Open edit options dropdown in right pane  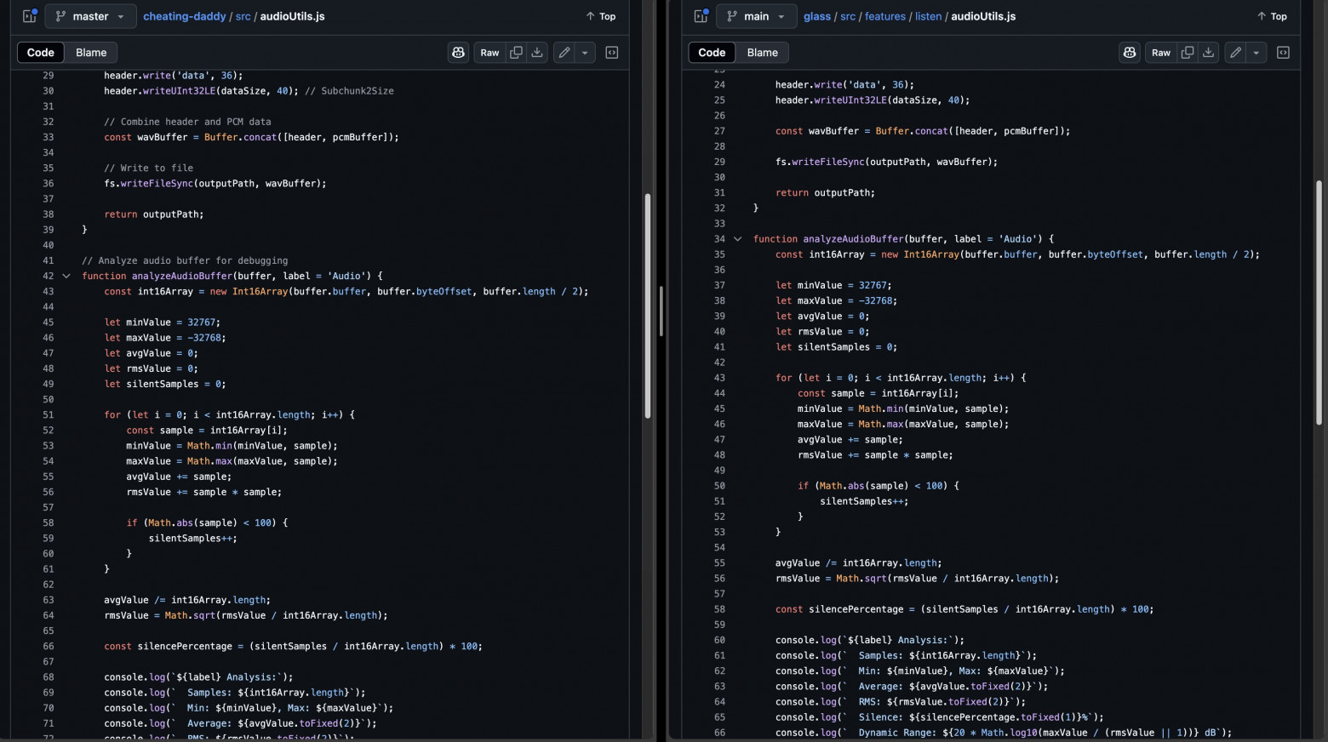[x=1256, y=53]
